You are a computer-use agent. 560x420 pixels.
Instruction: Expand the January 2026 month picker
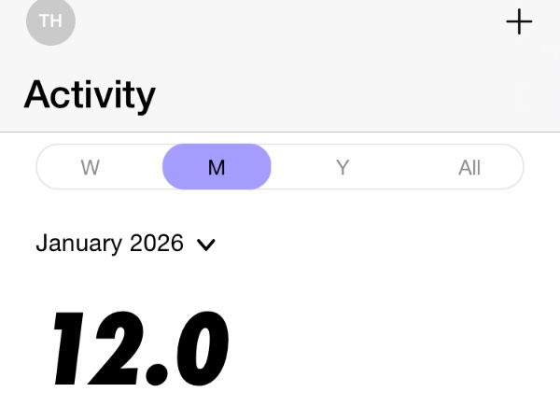tap(125, 244)
